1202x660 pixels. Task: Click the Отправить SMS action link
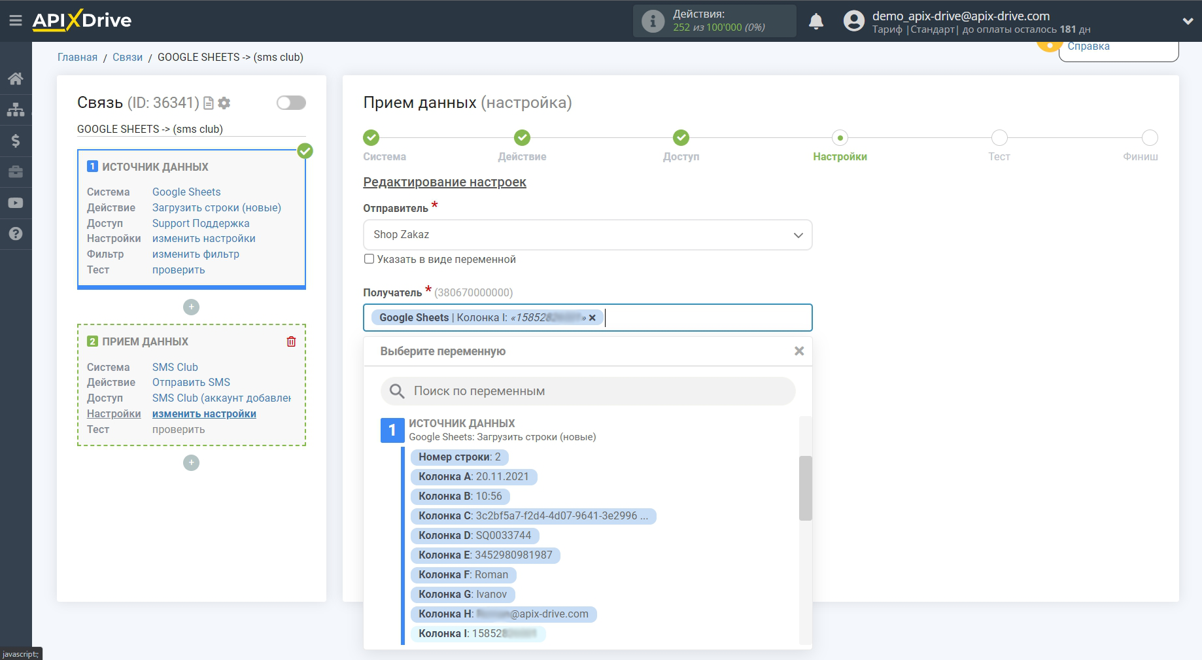click(191, 383)
